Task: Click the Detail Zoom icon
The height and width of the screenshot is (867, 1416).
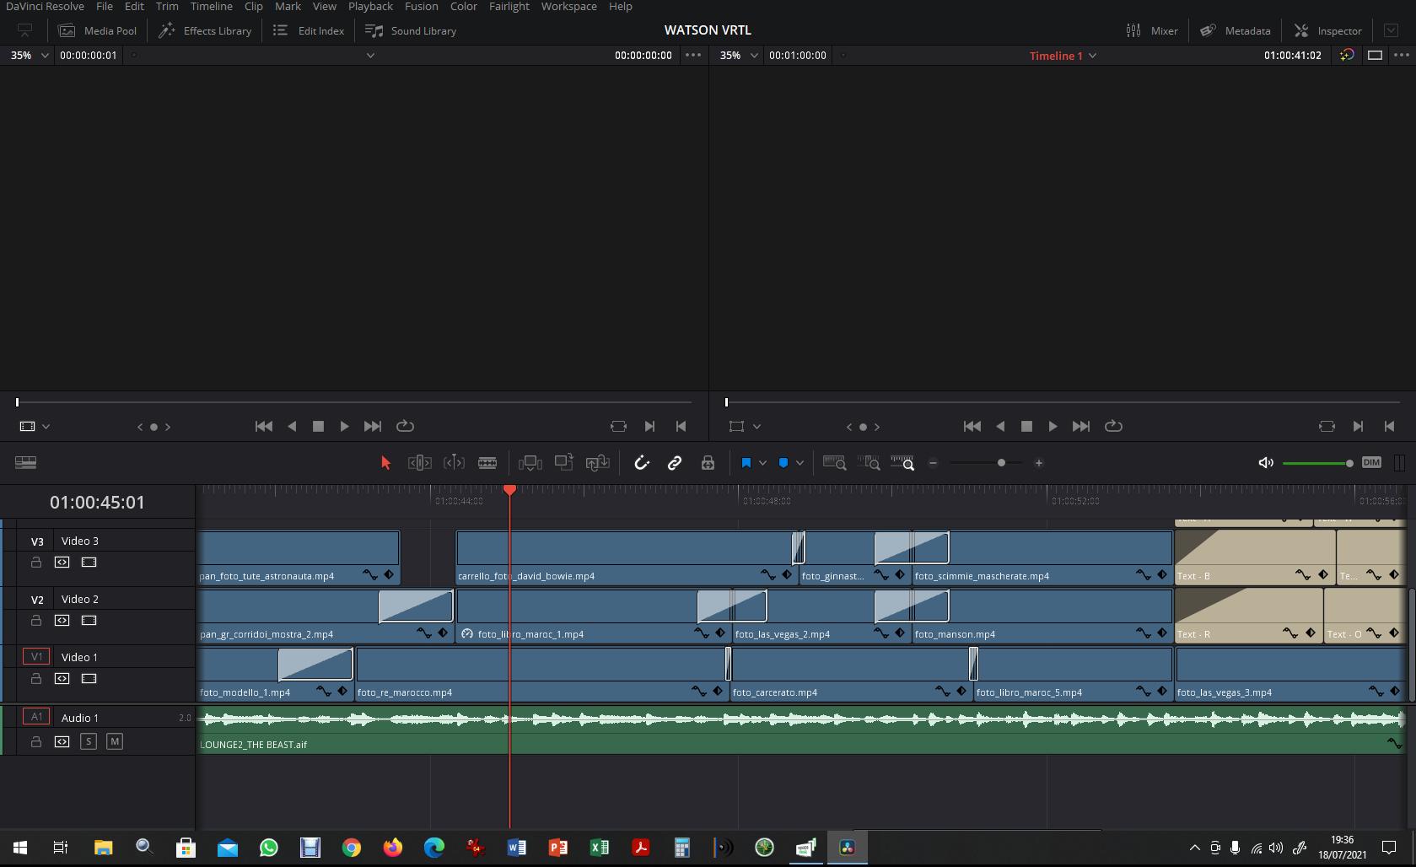Action: coord(869,463)
